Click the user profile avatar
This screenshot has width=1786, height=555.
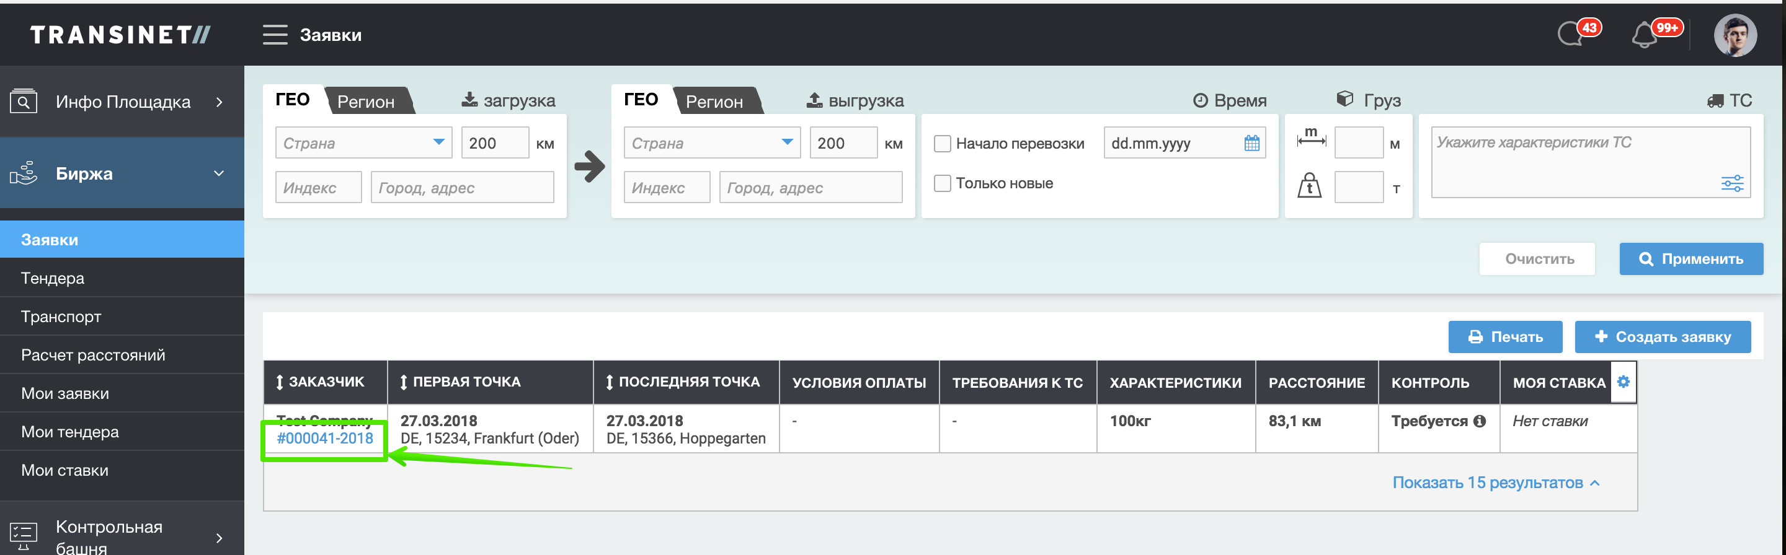[x=1735, y=35]
